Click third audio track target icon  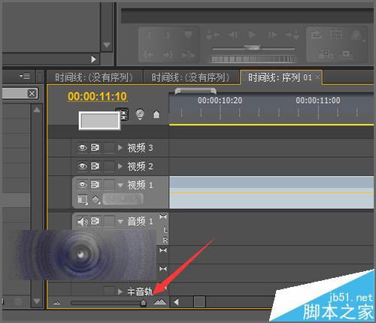(163, 269)
